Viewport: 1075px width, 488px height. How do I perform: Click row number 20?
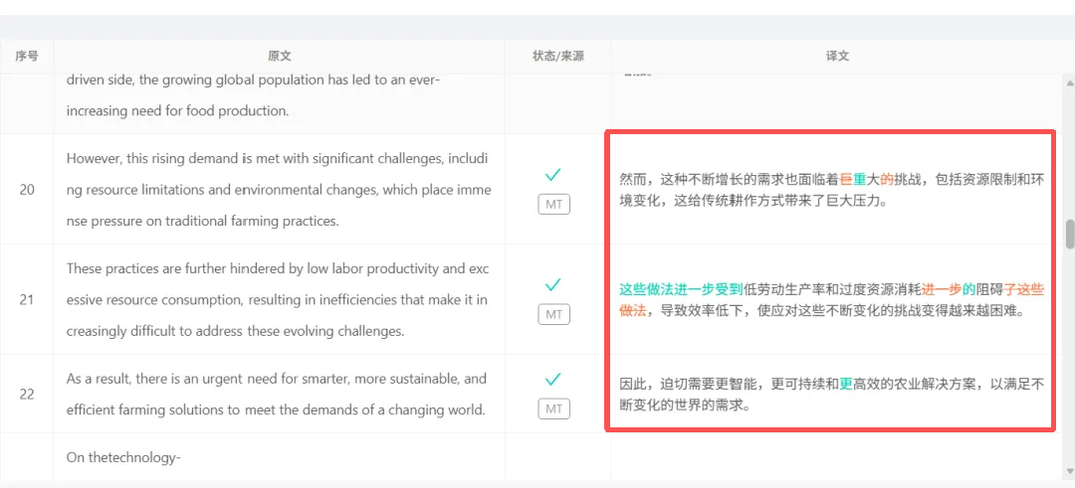[x=27, y=189]
